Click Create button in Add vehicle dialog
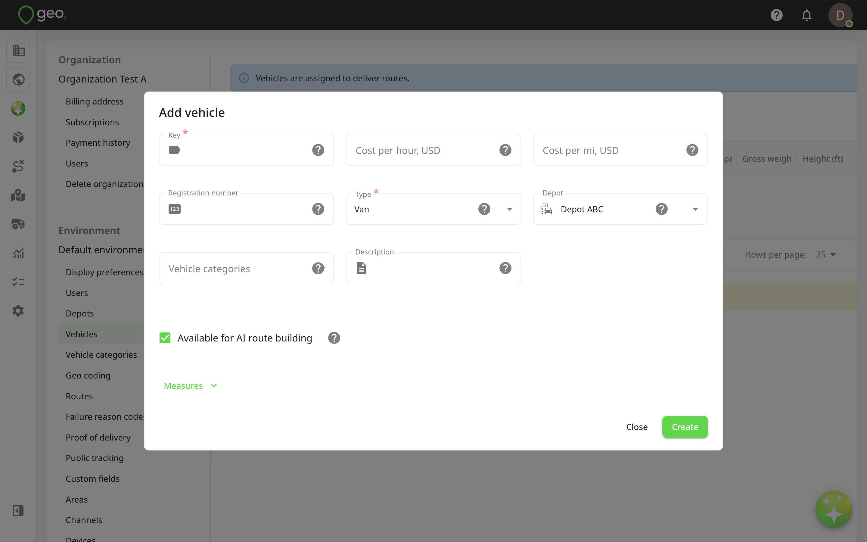 pos(685,427)
